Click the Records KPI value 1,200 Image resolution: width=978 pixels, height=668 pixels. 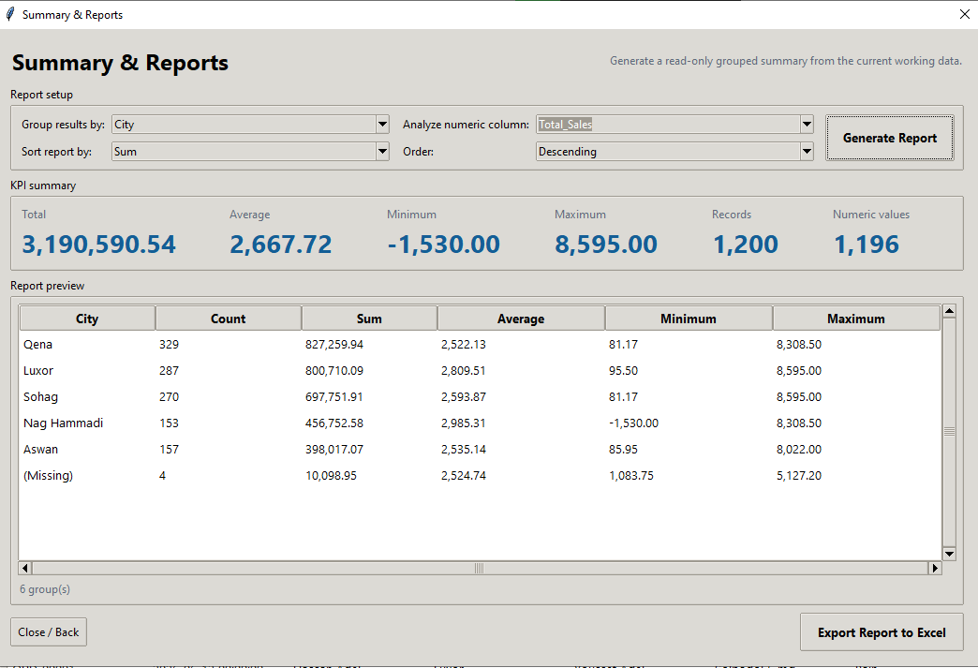click(x=746, y=244)
